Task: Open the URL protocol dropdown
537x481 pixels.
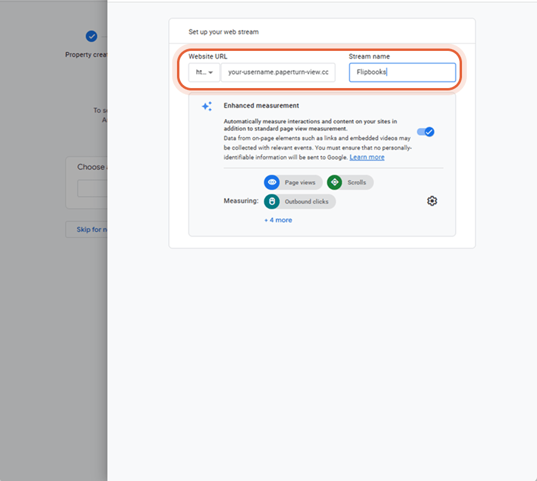Action: [x=204, y=72]
